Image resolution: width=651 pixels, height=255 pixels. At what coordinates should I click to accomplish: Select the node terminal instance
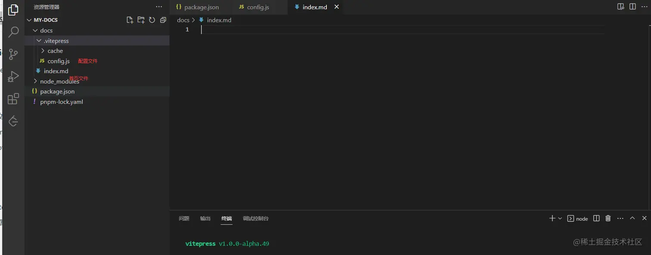(578, 219)
